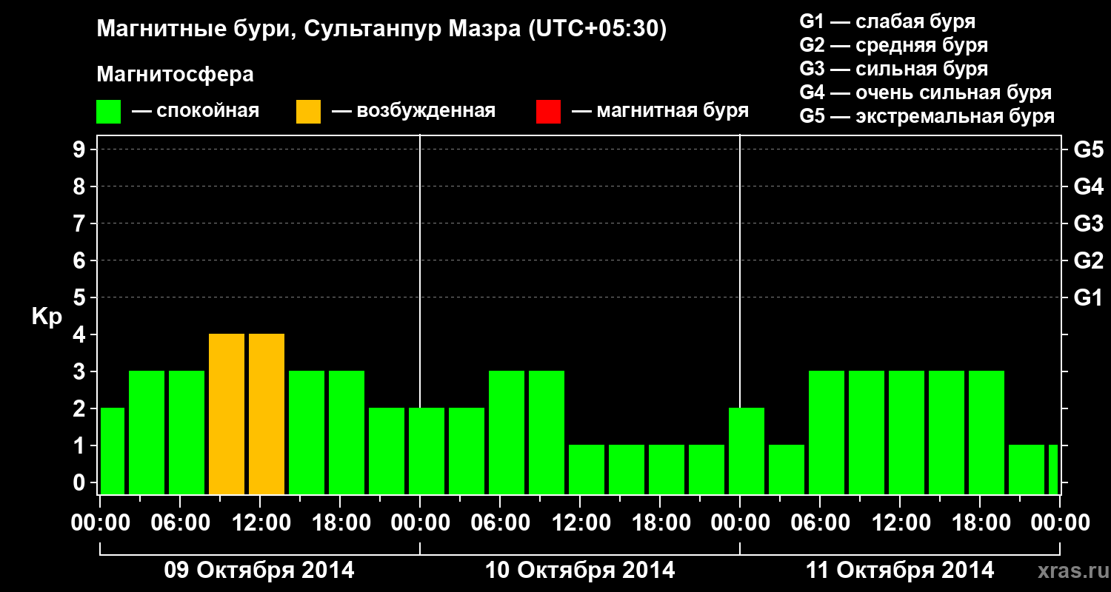Image resolution: width=1111 pixels, height=592 pixels.
Task: Click the right-axis G3 storm level label
Action: pyautogui.click(x=1089, y=223)
